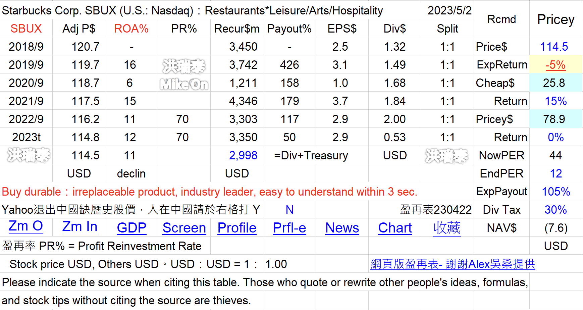
Task: Click the ExpReturn label cell
Action: coord(501,65)
